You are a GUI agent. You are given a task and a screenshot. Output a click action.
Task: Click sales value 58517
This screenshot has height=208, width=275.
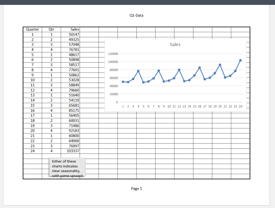pos(74,65)
